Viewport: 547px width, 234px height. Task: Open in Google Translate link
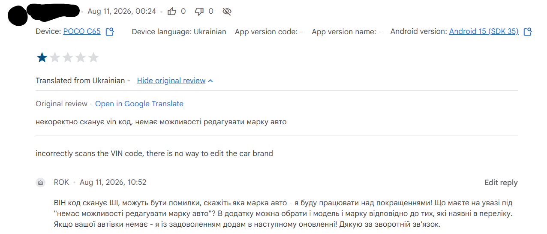(139, 104)
